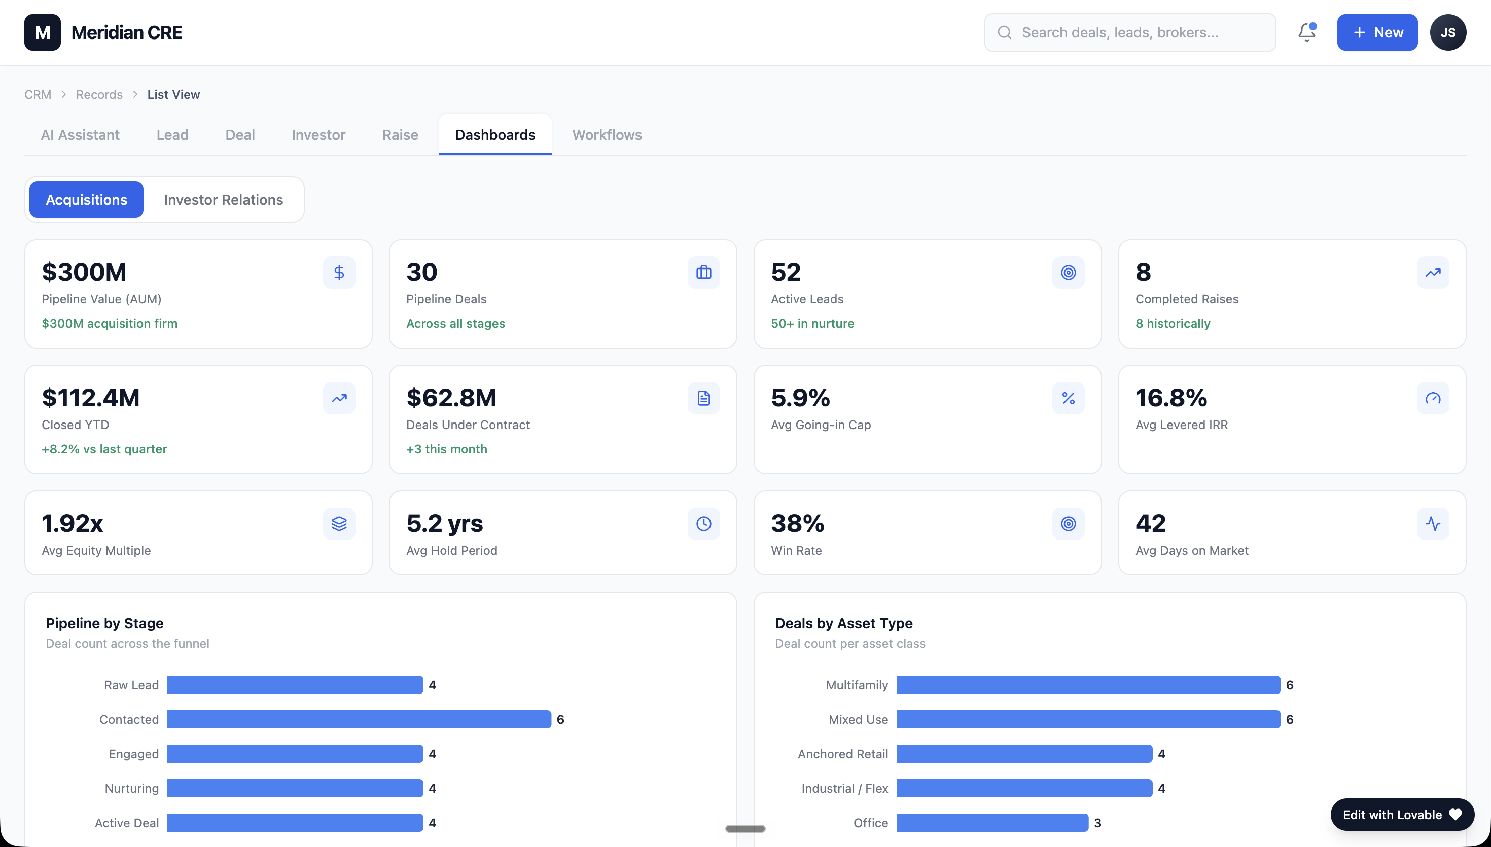Click the notification bell icon
The image size is (1491, 847).
1306,32
